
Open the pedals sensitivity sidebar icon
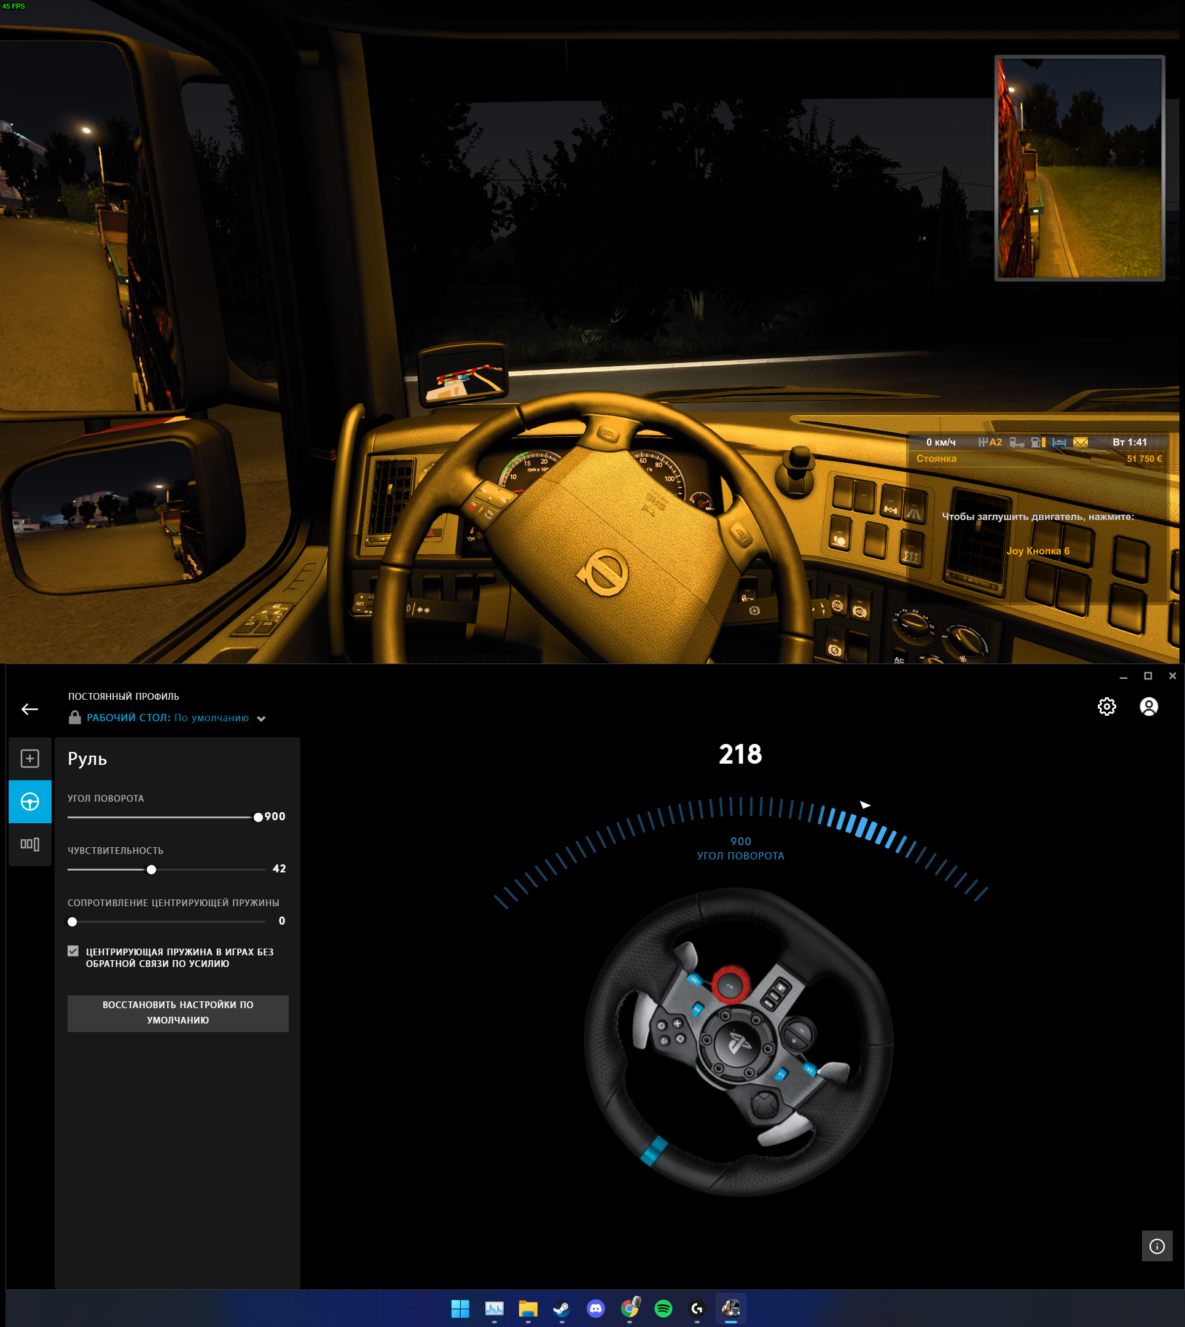click(30, 845)
